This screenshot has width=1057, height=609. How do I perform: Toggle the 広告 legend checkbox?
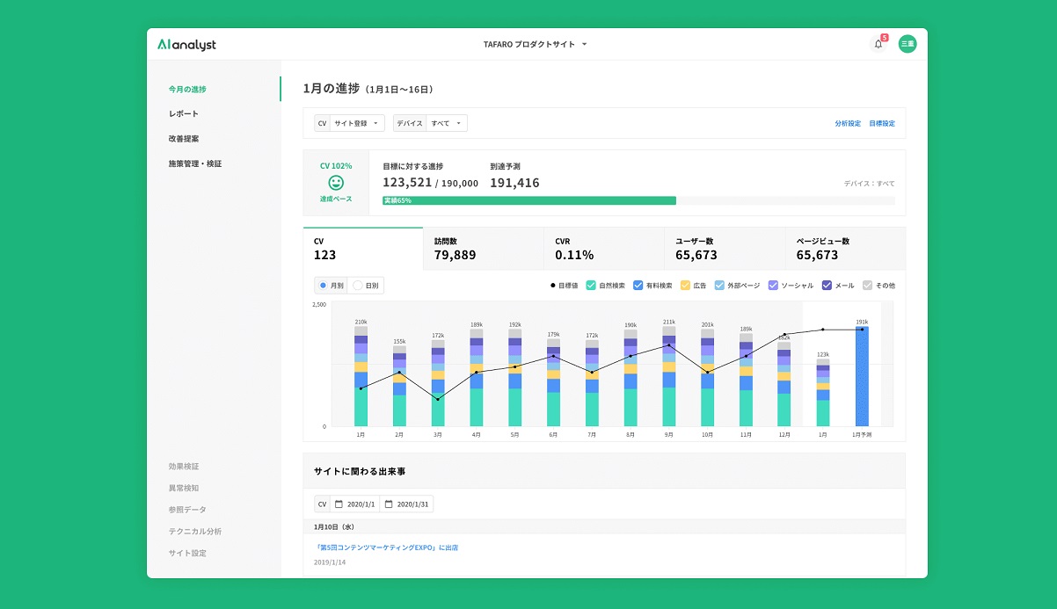click(685, 286)
